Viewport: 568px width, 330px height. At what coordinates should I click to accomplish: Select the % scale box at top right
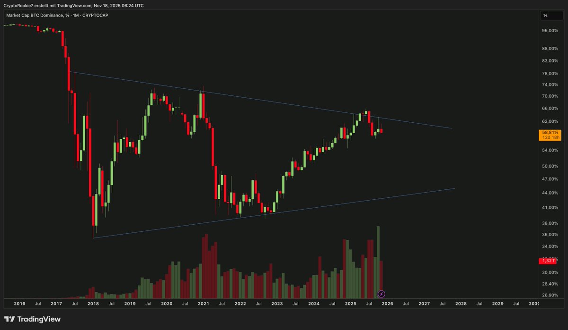click(x=551, y=16)
